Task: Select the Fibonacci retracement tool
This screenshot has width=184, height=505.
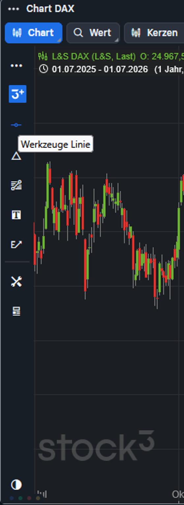Action: (16, 185)
